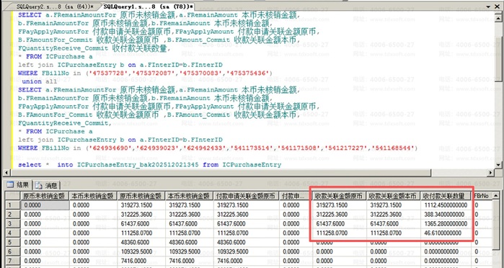Switch to the SQLQuery2 (sa (64)) tab
This screenshot has height=268, width=504.
(x=54, y=6)
